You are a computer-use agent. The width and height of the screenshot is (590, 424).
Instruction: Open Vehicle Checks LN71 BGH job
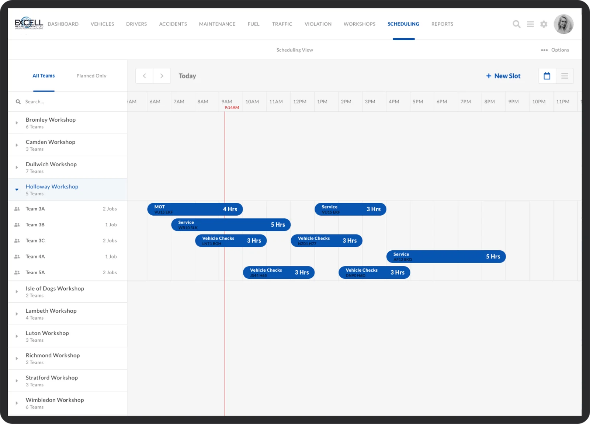pyautogui.click(x=231, y=241)
